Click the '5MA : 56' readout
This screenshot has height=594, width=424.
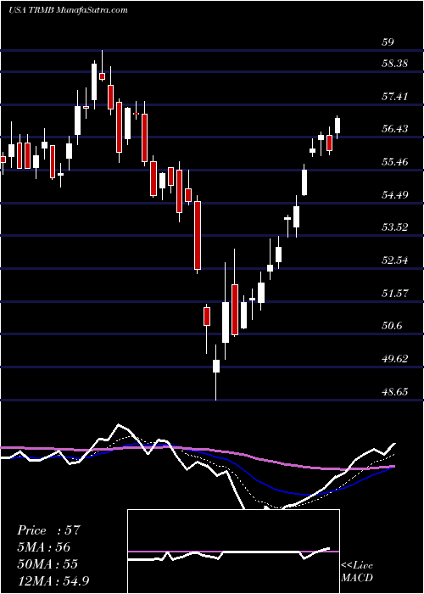[x=43, y=547]
